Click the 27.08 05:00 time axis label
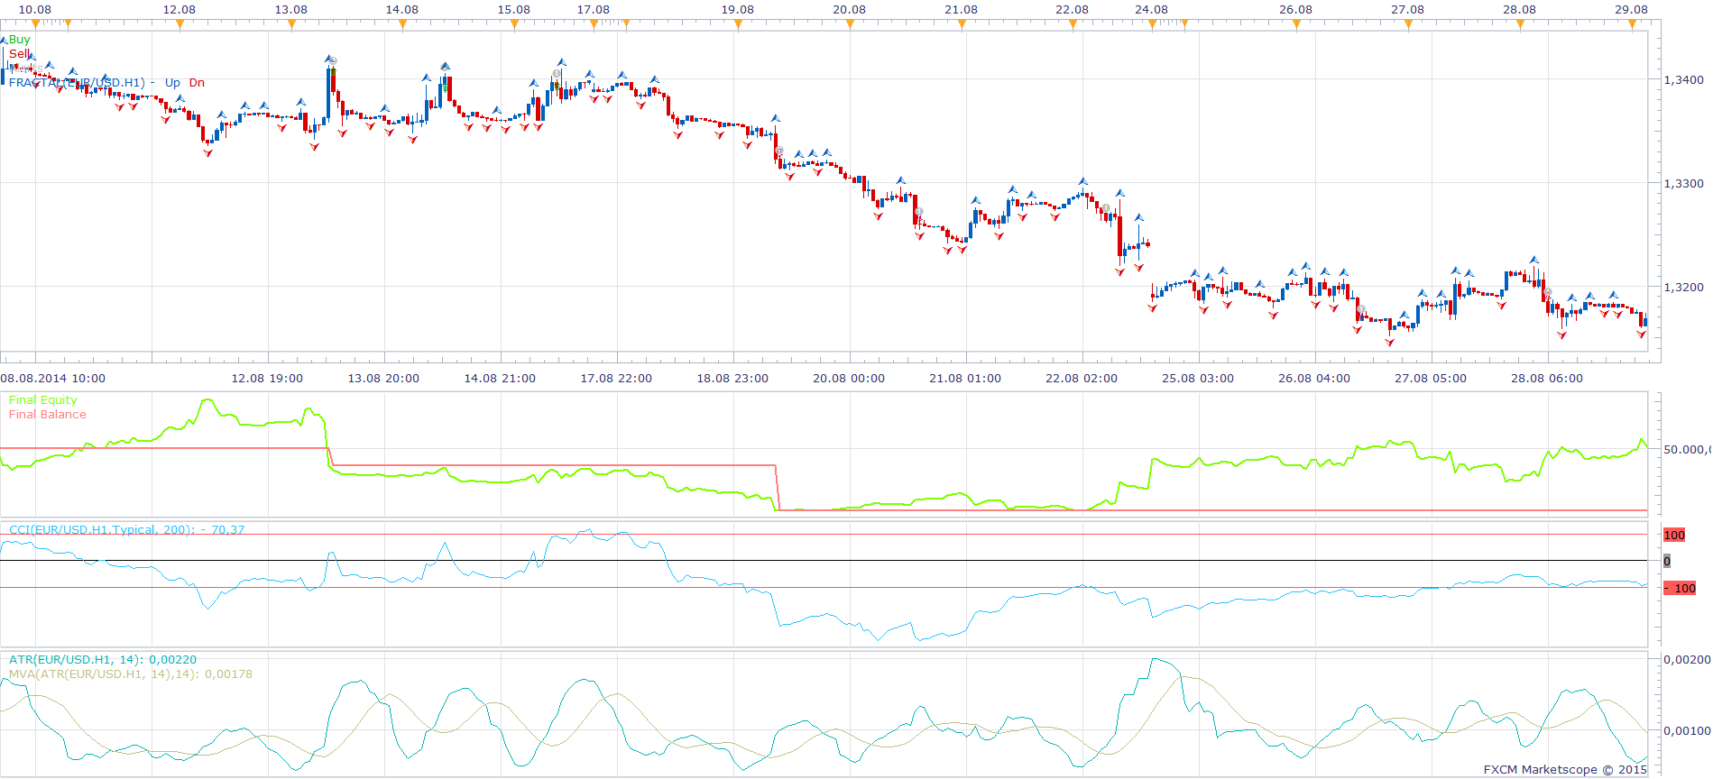Viewport: 1713px width, 779px height. pos(1431,379)
